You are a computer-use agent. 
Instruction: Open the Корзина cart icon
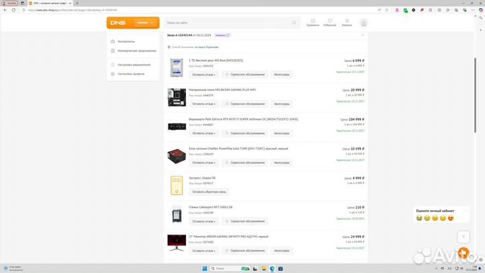[x=347, y=23]
